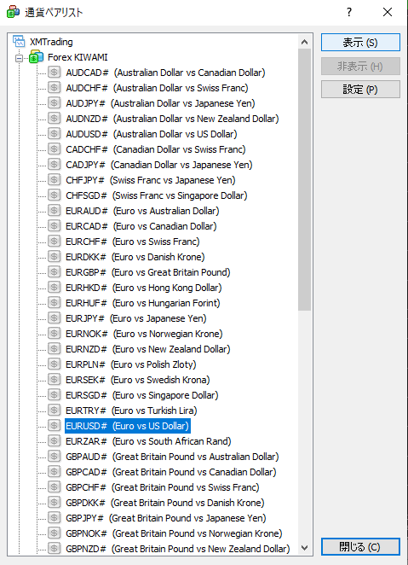Select the symbol icon for EURDKK#
The image size is (408, 565).
pos(54,257)
